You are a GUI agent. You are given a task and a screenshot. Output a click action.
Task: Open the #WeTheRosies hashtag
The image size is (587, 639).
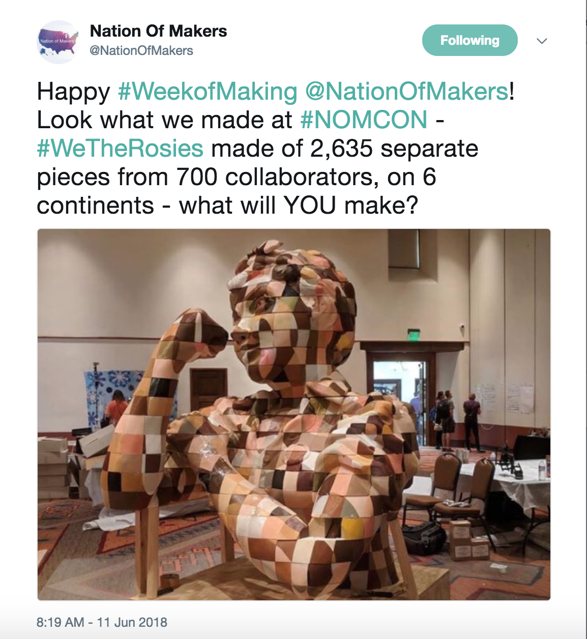[120, 149]
